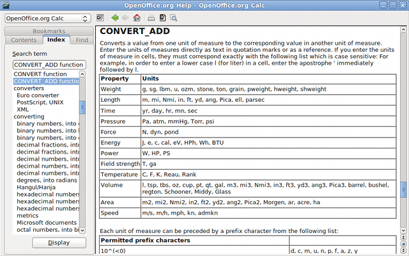
Task: Toggle the navigation pane icon
Action: (100, 18)
